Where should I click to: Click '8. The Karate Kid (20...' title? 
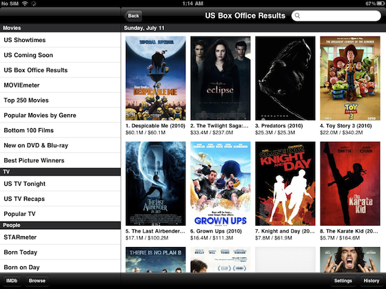pos(349,231)
